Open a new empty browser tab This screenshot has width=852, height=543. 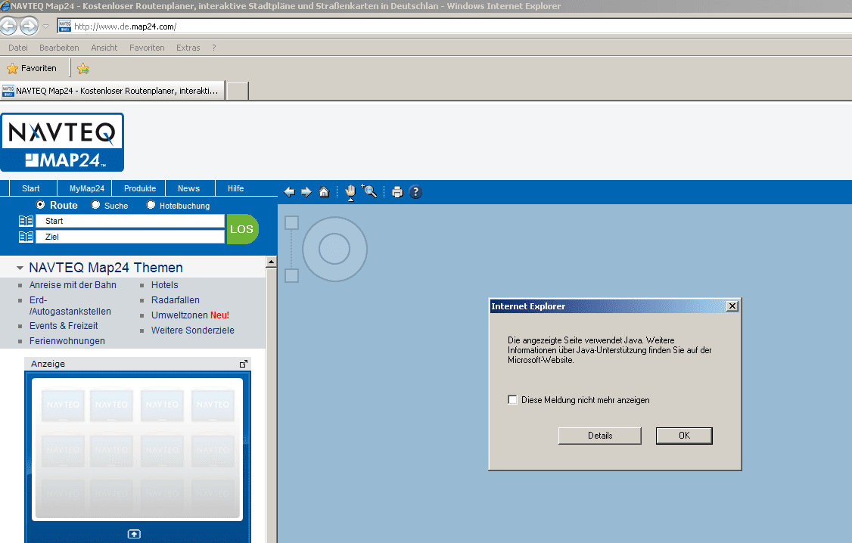pyautogui.click(x=238, y=92)
